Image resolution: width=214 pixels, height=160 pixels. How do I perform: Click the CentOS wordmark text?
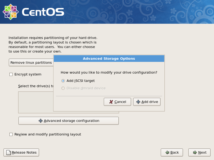(x=43, y=12)
